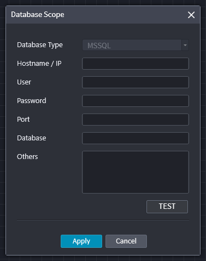Click the Hostname / IP label
The width and height of the screenshot is (206, 261).
39,64
